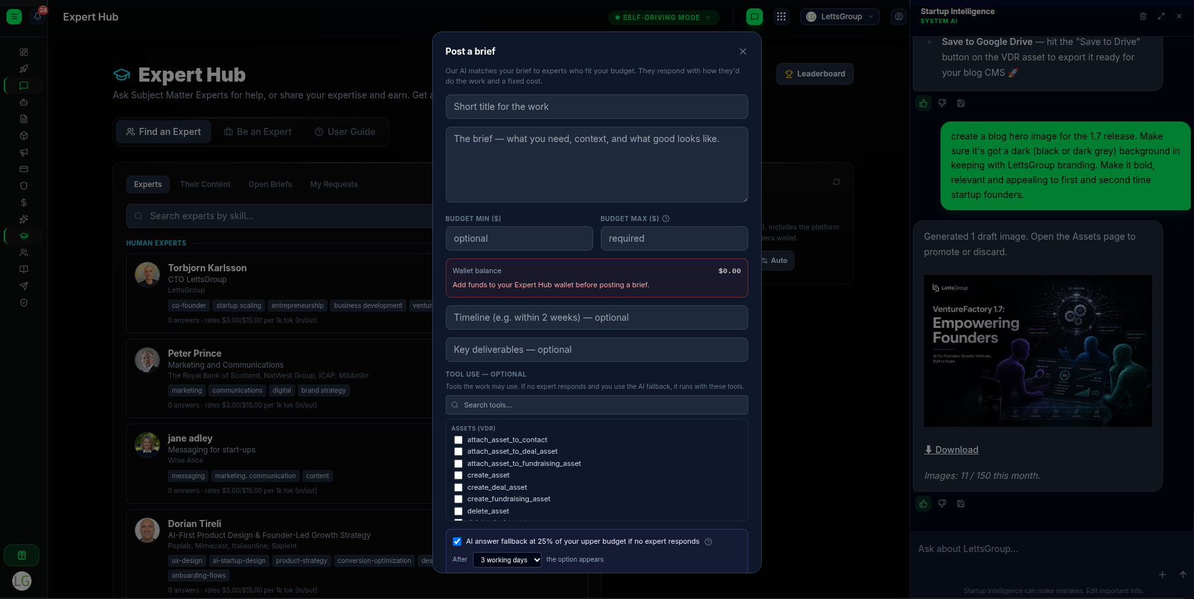The height and width of the screenshot is (599, 1194).
Task: Open the chat bubble icon in sidebar
Action: click(x=24, y=85)
